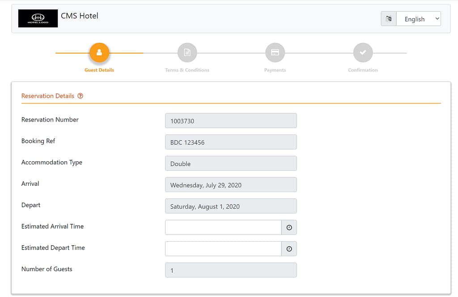458x297 pixels.
Task: Select the Guest Details person icon
Action: pos(99,52)
